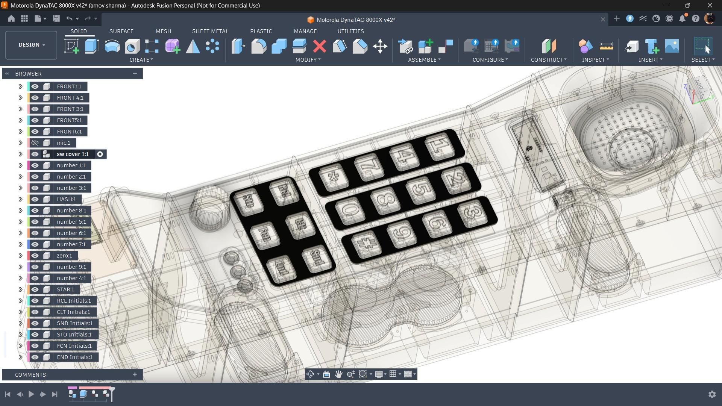
Task: Click the Save icon
Action: coord(56,18)
